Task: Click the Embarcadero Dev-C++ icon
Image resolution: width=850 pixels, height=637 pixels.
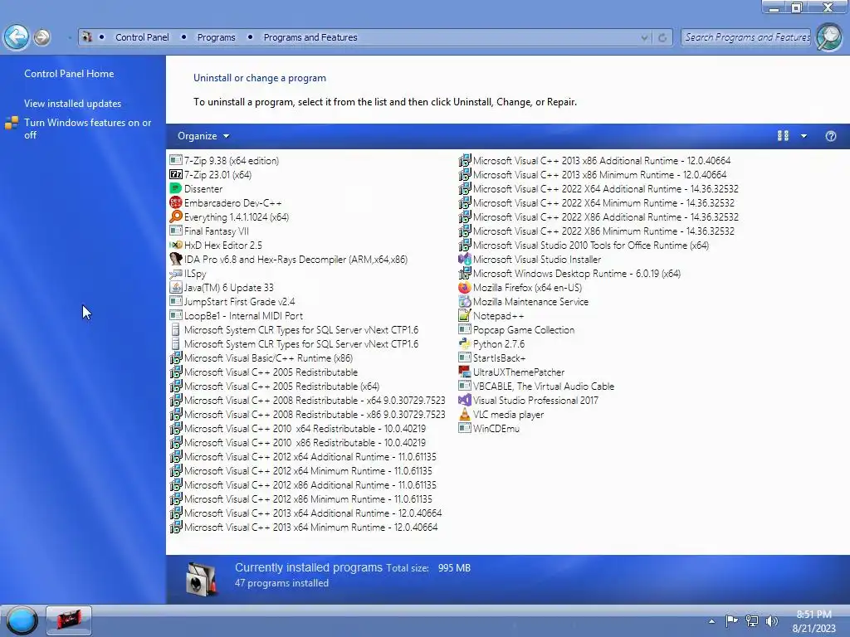Action: click(176, 202)
